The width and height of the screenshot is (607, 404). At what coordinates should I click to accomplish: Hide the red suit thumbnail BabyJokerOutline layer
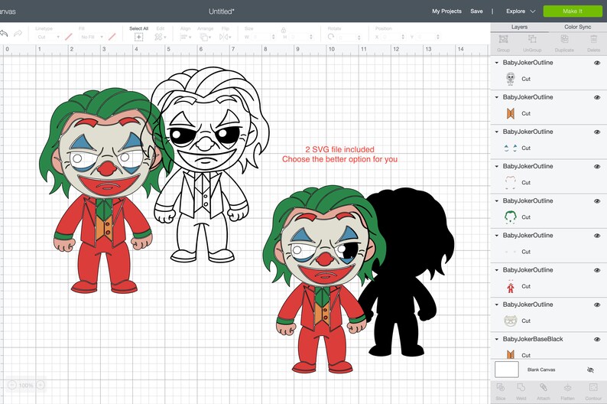[x=597, y=270]
